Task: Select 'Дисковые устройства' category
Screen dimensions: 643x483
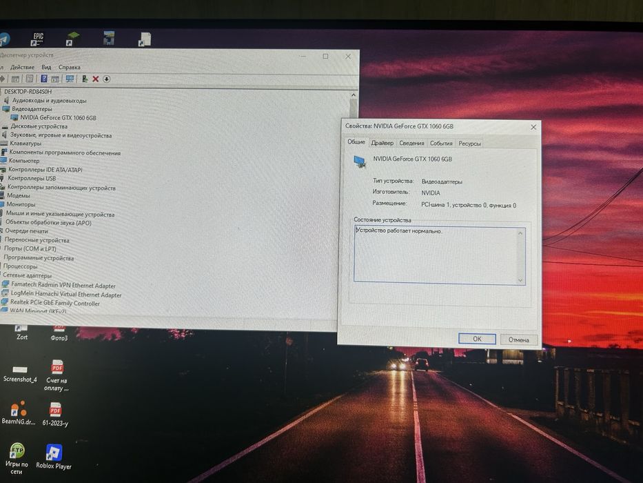Action: click(39, 126)
